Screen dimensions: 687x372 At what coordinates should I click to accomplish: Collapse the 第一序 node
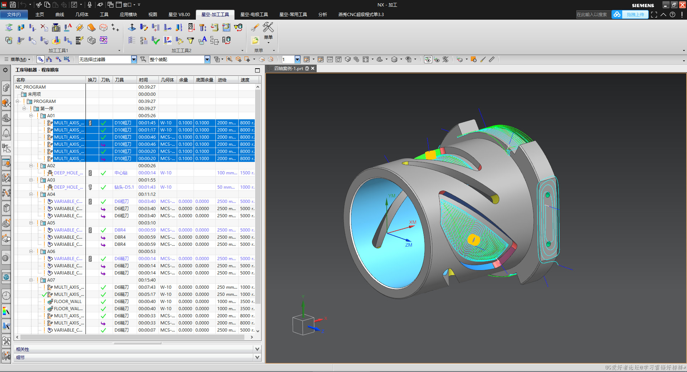click(24, 109)
